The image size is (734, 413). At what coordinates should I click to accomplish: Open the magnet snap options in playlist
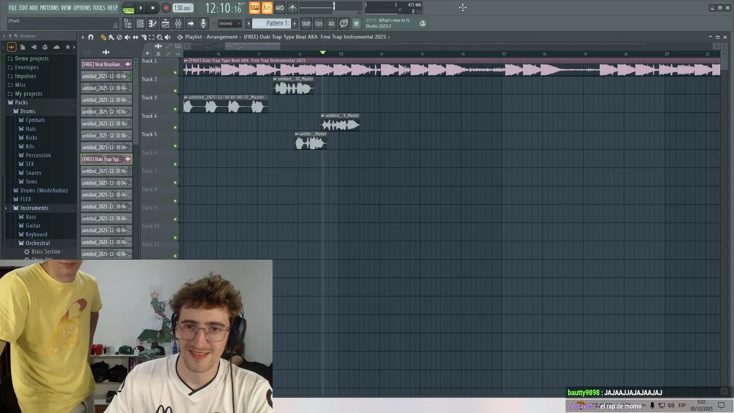[91, 37]
